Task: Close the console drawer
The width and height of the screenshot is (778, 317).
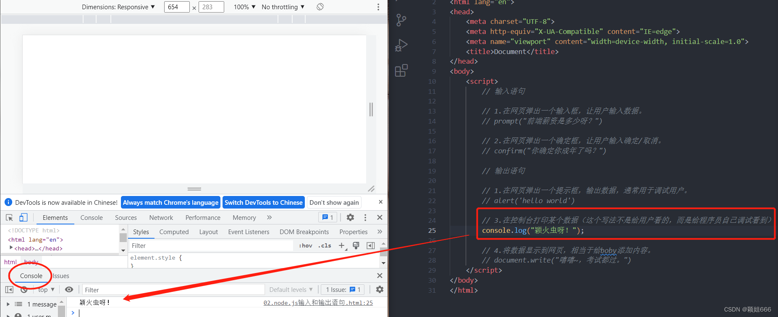Action: [380, 276]
